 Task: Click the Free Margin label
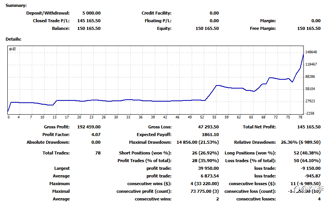click(263, 28)
